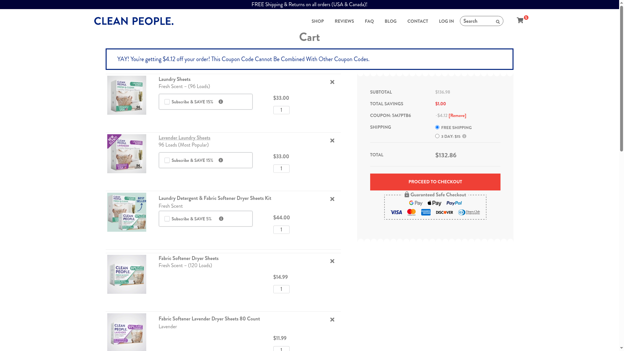The height and width of the screenshot is (351, 624).
Task: Open the shopping cart icon
Action: click(520, 20)
